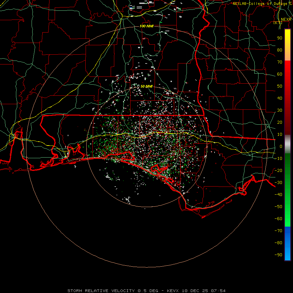Select the "-40" value on the velocity scale
The height and width of the screenshot is (293, 293).
278,195
